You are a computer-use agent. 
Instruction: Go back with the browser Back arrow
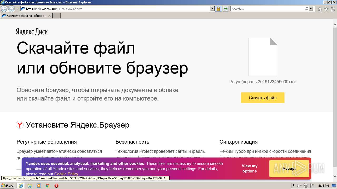click(4, 9)
